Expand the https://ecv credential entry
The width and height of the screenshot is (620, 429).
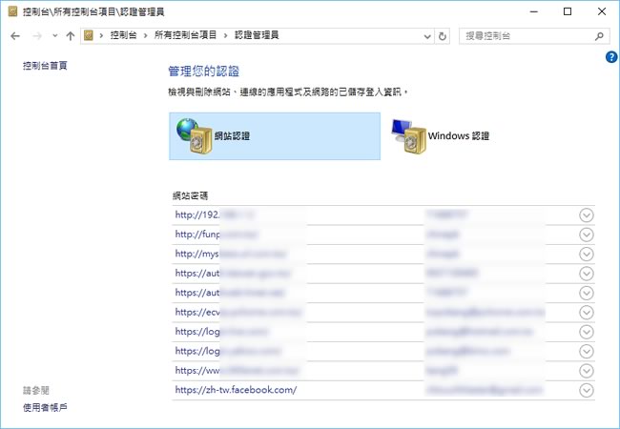[587, 313]
